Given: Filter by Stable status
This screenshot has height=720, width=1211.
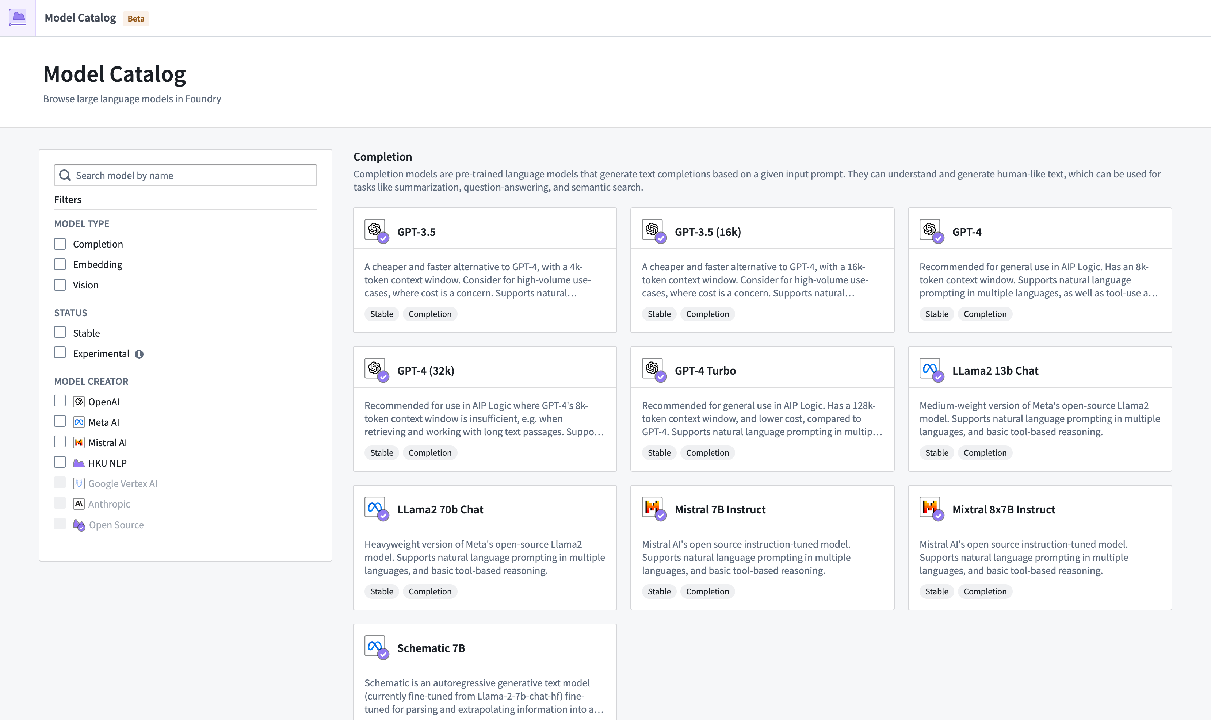Looking at the screenshot, I should coord(60,332).
